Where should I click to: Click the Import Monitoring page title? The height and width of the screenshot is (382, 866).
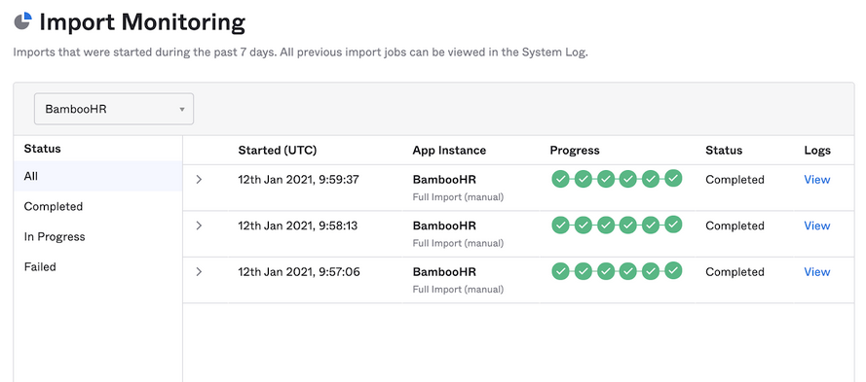click(x=142, y=22)
